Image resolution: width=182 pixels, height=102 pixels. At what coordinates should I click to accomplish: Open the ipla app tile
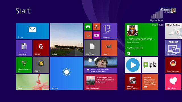[x=150, y=65]
